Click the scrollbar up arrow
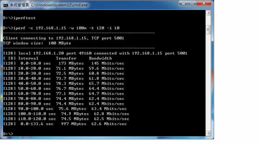Image resolution: width=259 pixels, height=145 pixels. coord(208,13)
